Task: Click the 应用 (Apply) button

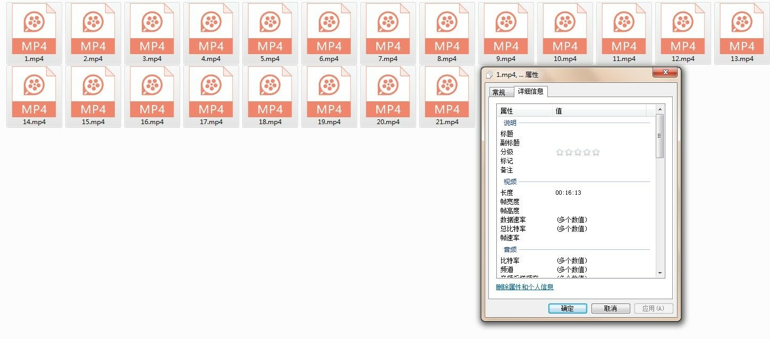Action: (654, 308)
